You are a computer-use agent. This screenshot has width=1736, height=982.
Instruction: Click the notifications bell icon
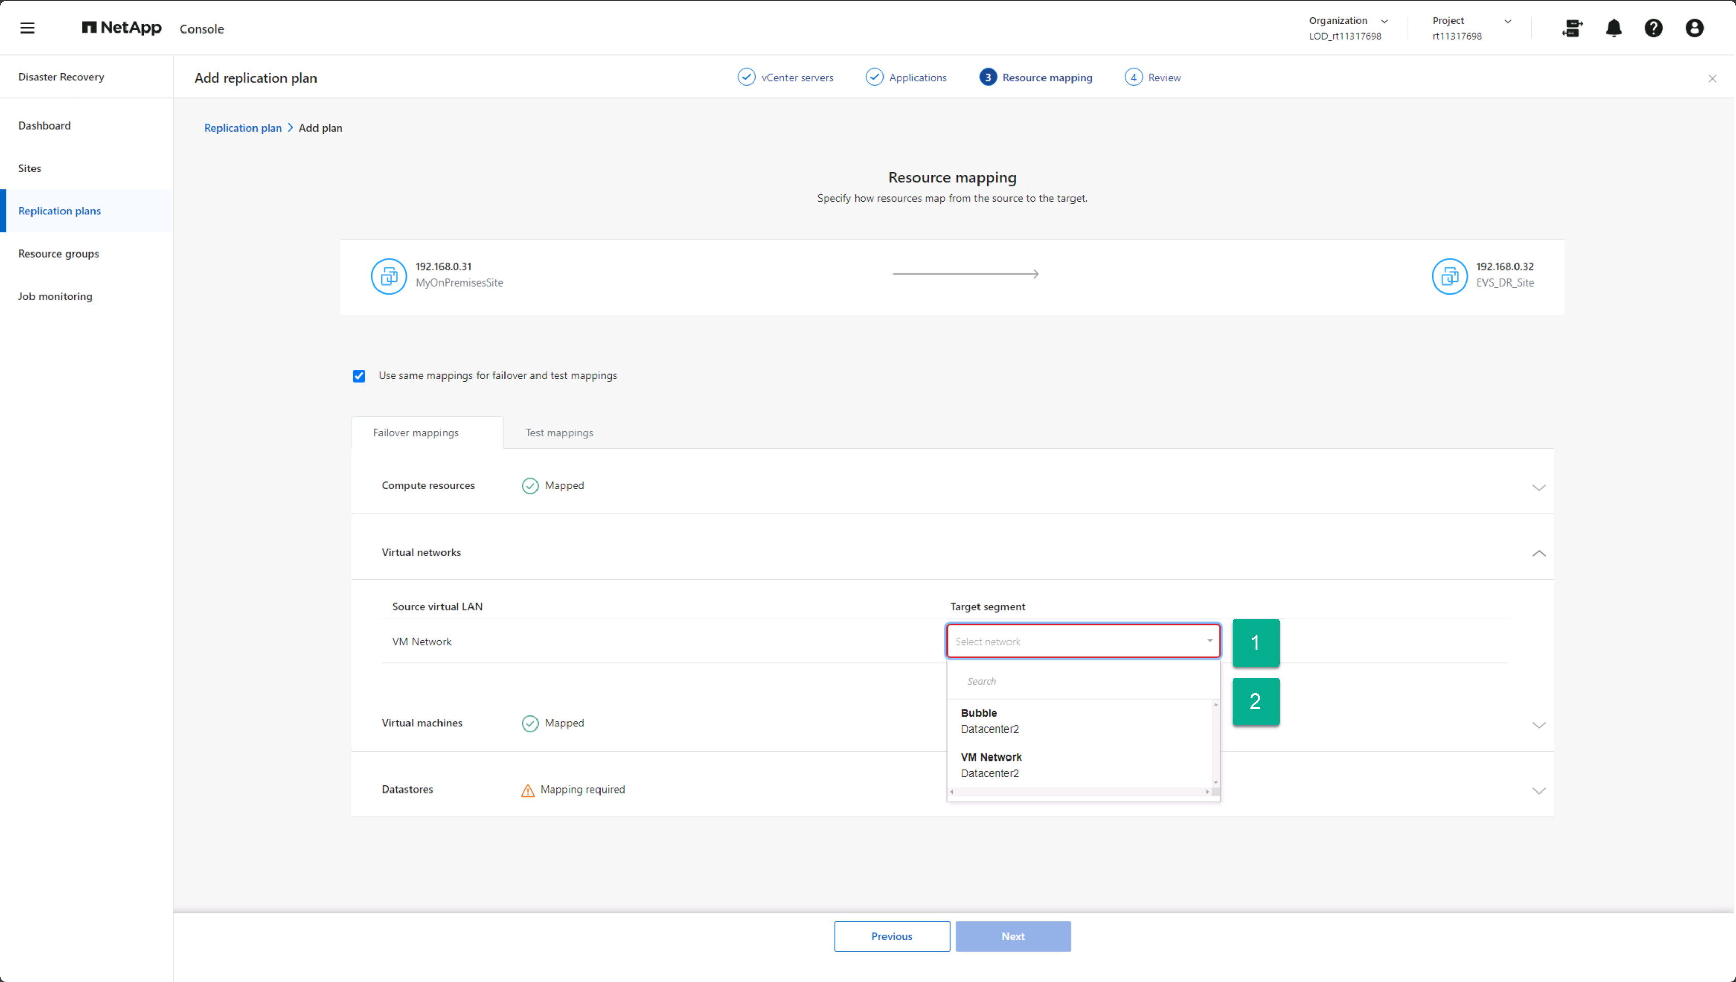coord(1613,27)
